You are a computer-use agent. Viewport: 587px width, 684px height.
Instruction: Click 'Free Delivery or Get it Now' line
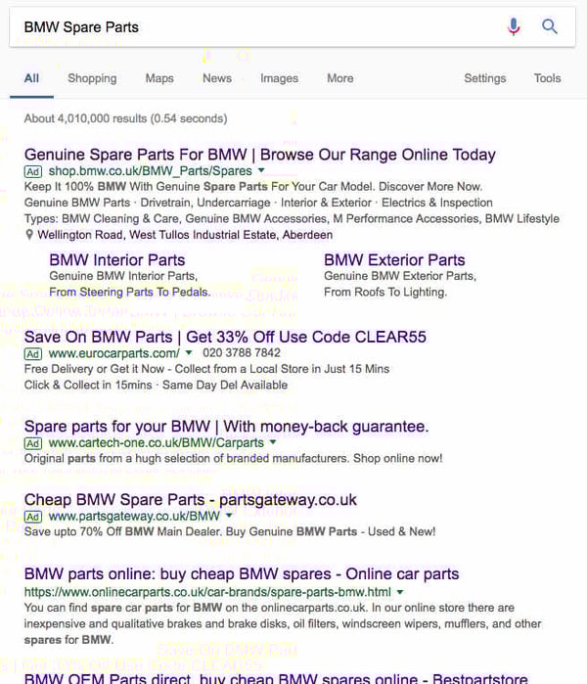tap(206, 369)
